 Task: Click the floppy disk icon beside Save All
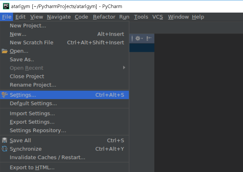5,140
